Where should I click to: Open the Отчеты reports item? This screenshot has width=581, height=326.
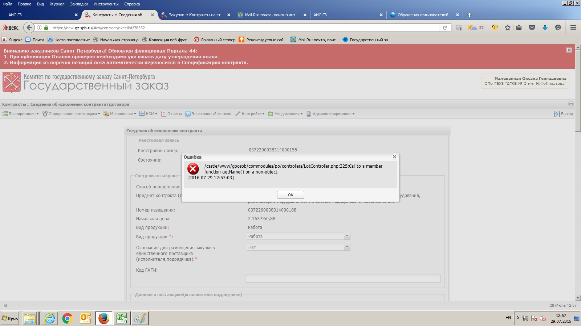pos(171,114)
